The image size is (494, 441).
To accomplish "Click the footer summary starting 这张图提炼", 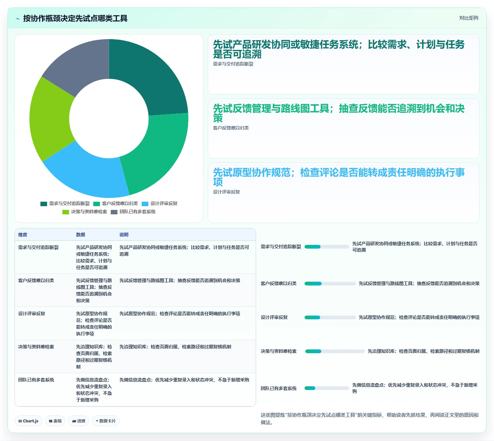I will pyautogui.click(x=370, y=419).
